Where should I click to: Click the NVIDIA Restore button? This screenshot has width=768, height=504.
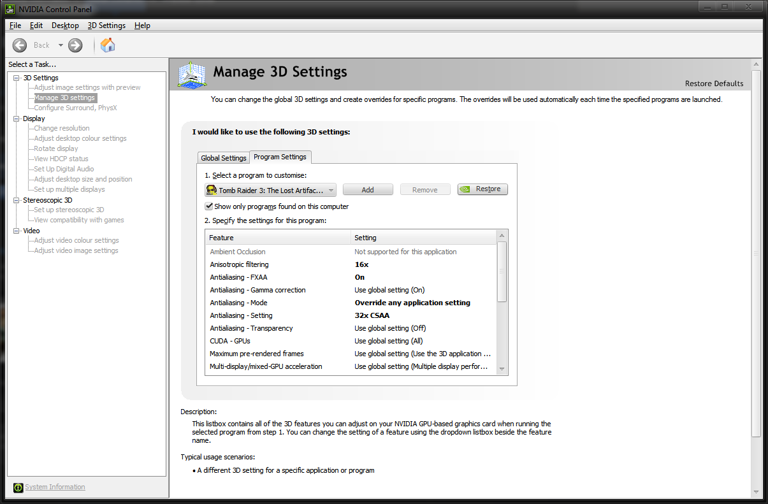tap(482, 189)
